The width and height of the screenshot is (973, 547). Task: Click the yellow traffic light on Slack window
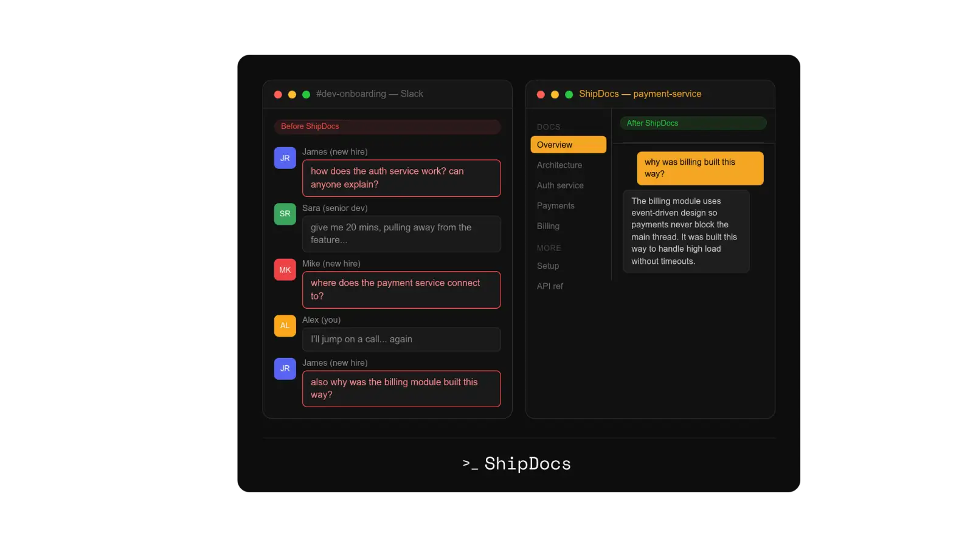tap(292, 94)
